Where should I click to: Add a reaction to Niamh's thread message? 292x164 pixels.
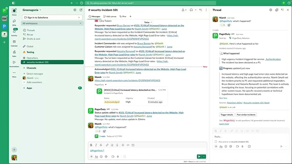[x=229, y=25]
